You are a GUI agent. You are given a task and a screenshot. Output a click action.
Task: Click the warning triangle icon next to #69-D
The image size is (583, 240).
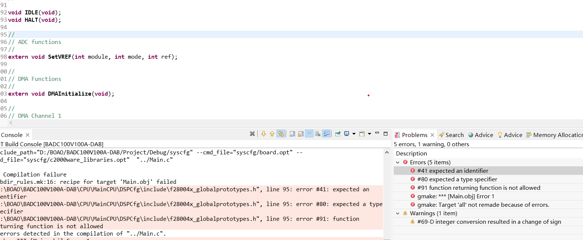[413, 222]
